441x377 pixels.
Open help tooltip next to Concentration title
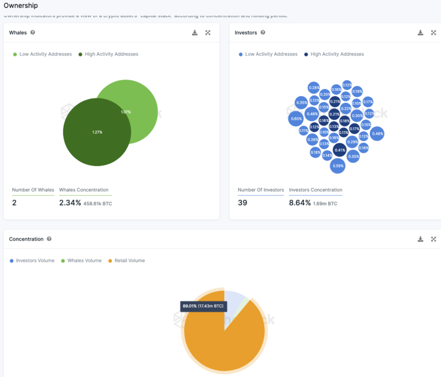pyautogui.click(x=49, y=239)
